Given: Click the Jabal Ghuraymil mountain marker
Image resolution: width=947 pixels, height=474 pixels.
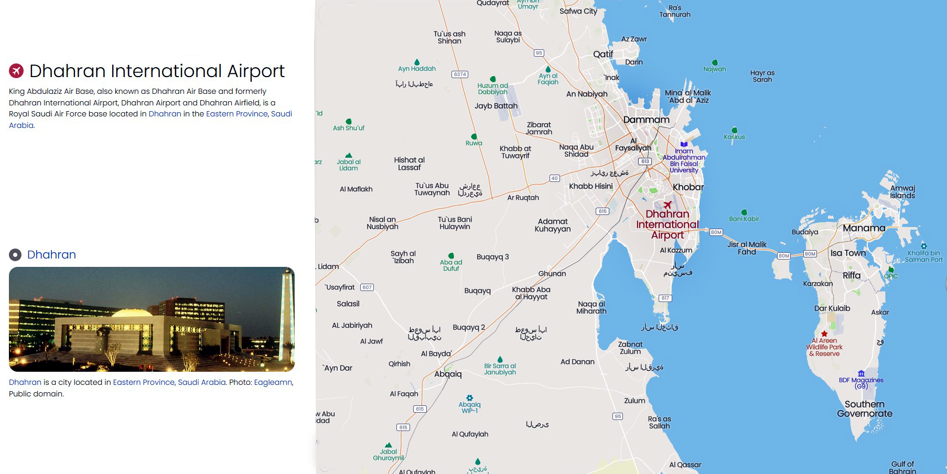Looking at the screenshot, I should point(388,445).
